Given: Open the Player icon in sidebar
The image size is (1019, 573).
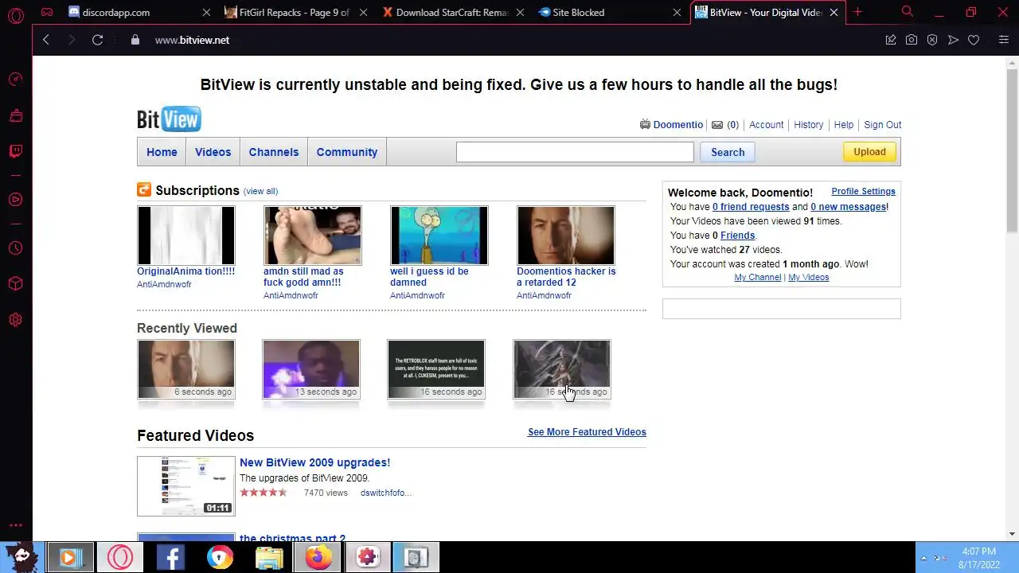Looking at the screenshot, I should (15, 200).
